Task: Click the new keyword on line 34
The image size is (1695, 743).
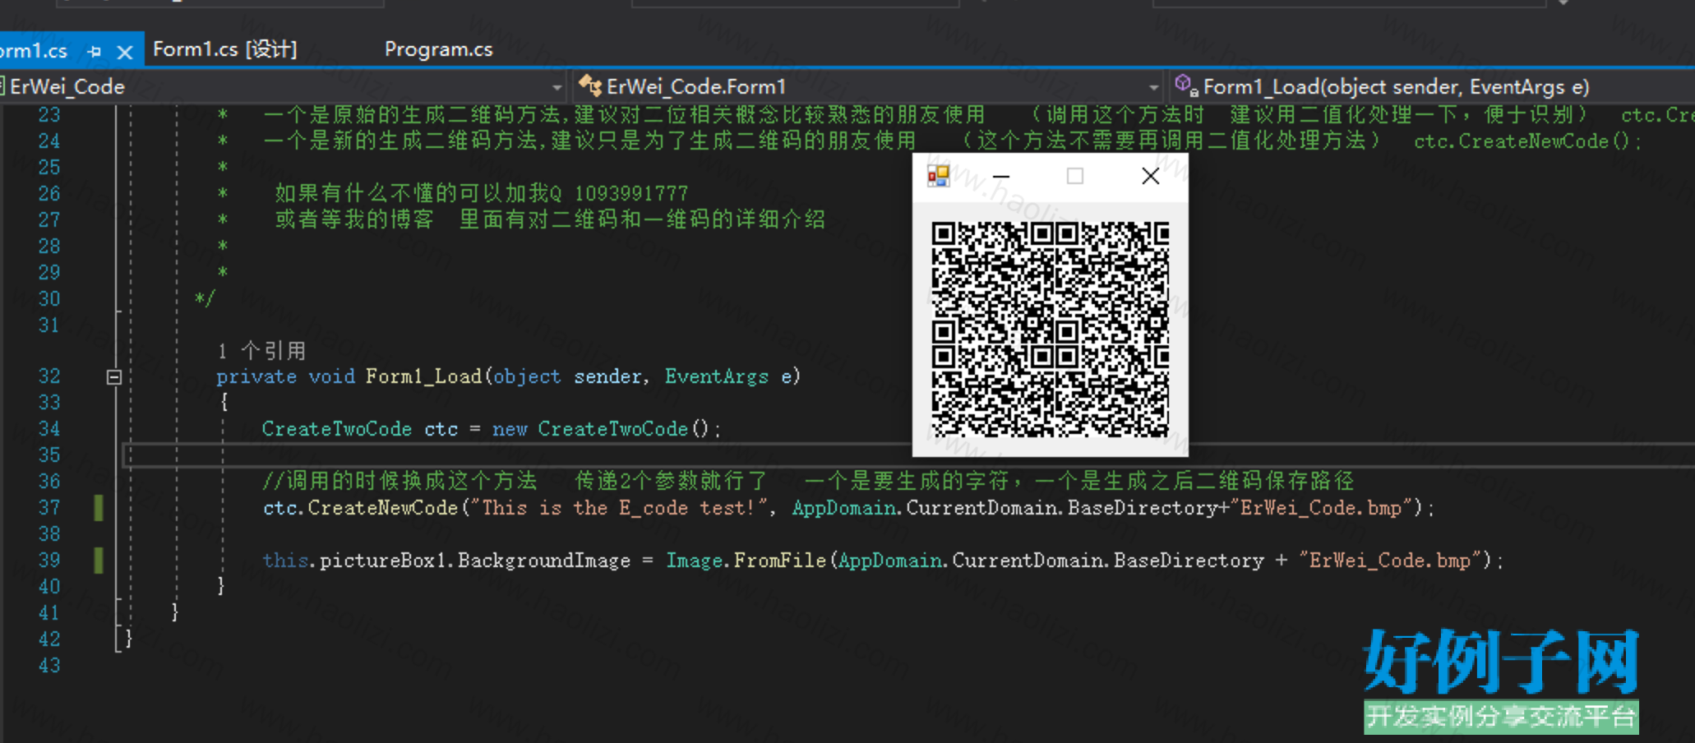Action: point(510,429)
